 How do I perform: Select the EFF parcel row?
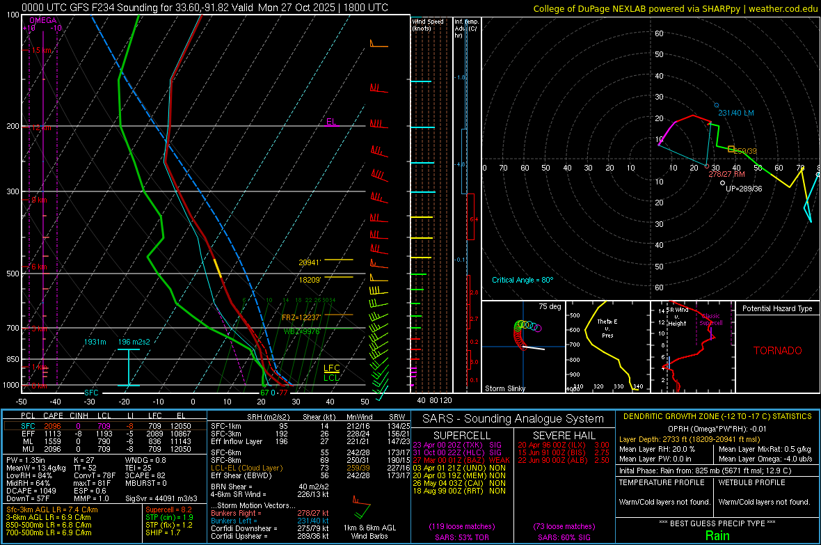[105, 434]
